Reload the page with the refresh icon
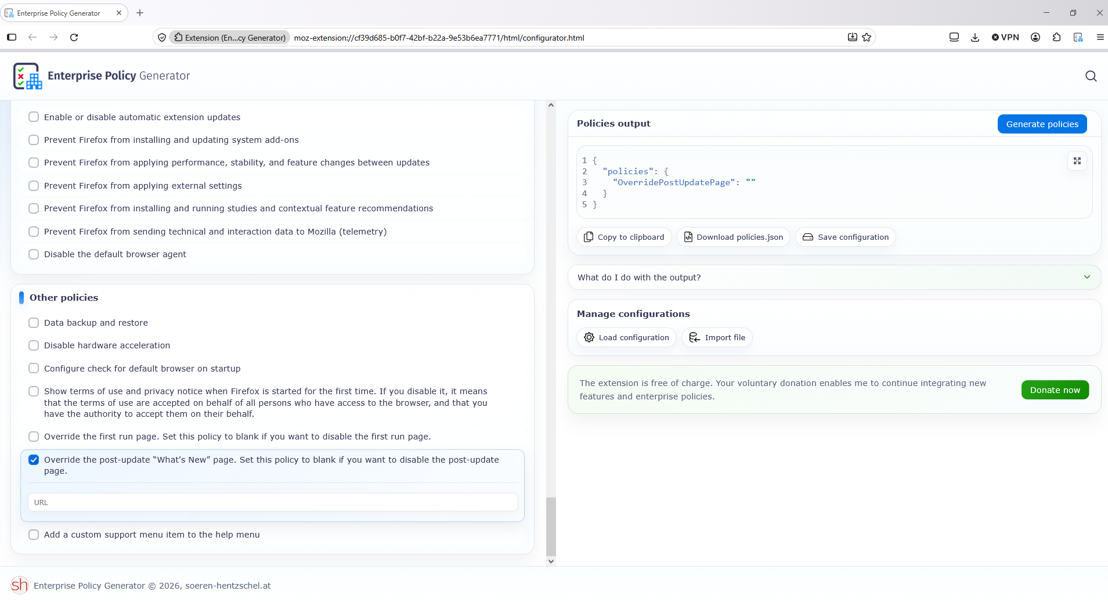 (x=74, y=37)
